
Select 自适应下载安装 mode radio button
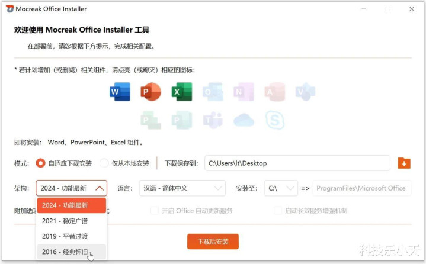point(40,163)
